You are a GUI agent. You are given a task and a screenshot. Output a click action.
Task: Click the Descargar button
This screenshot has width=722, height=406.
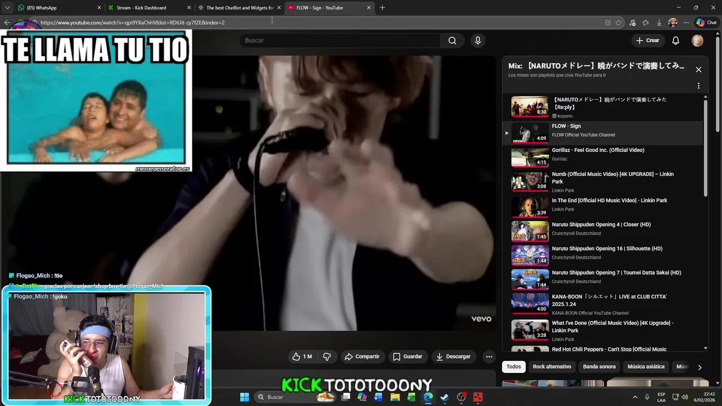click(x=453, y=356)
